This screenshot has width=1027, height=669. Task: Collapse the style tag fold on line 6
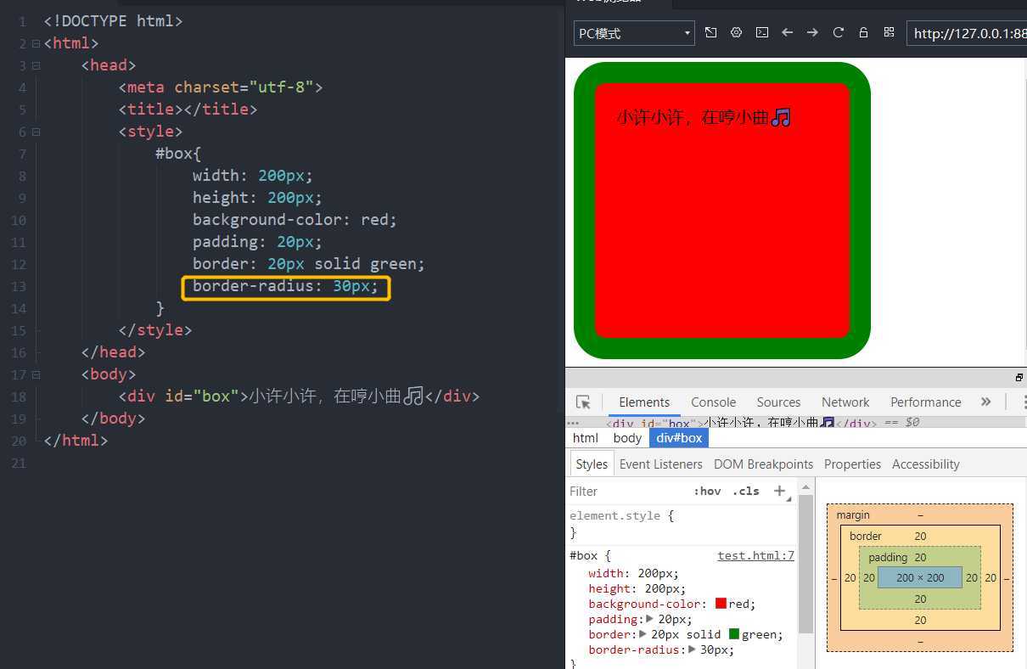pos(36,132)
